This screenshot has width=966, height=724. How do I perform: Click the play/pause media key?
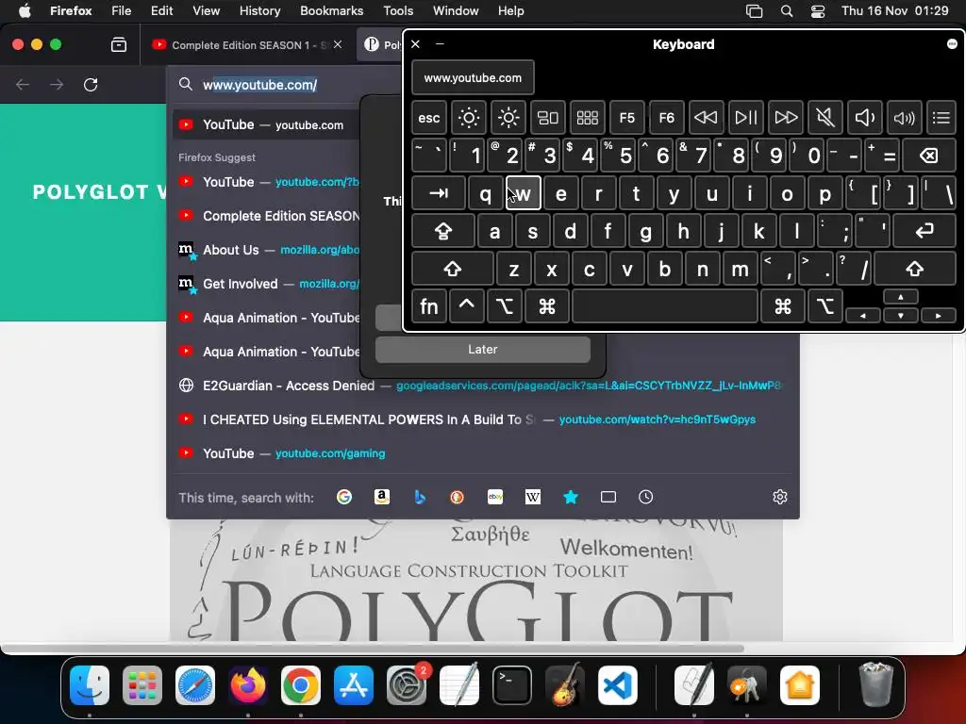[745, 118]
